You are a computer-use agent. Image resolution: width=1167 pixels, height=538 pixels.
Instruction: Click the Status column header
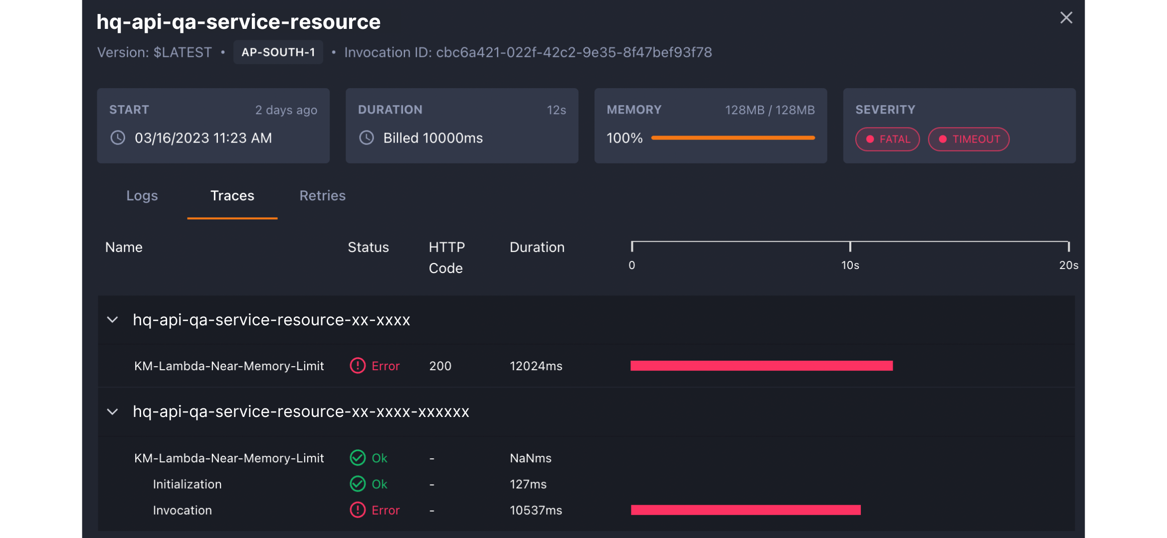368,248
